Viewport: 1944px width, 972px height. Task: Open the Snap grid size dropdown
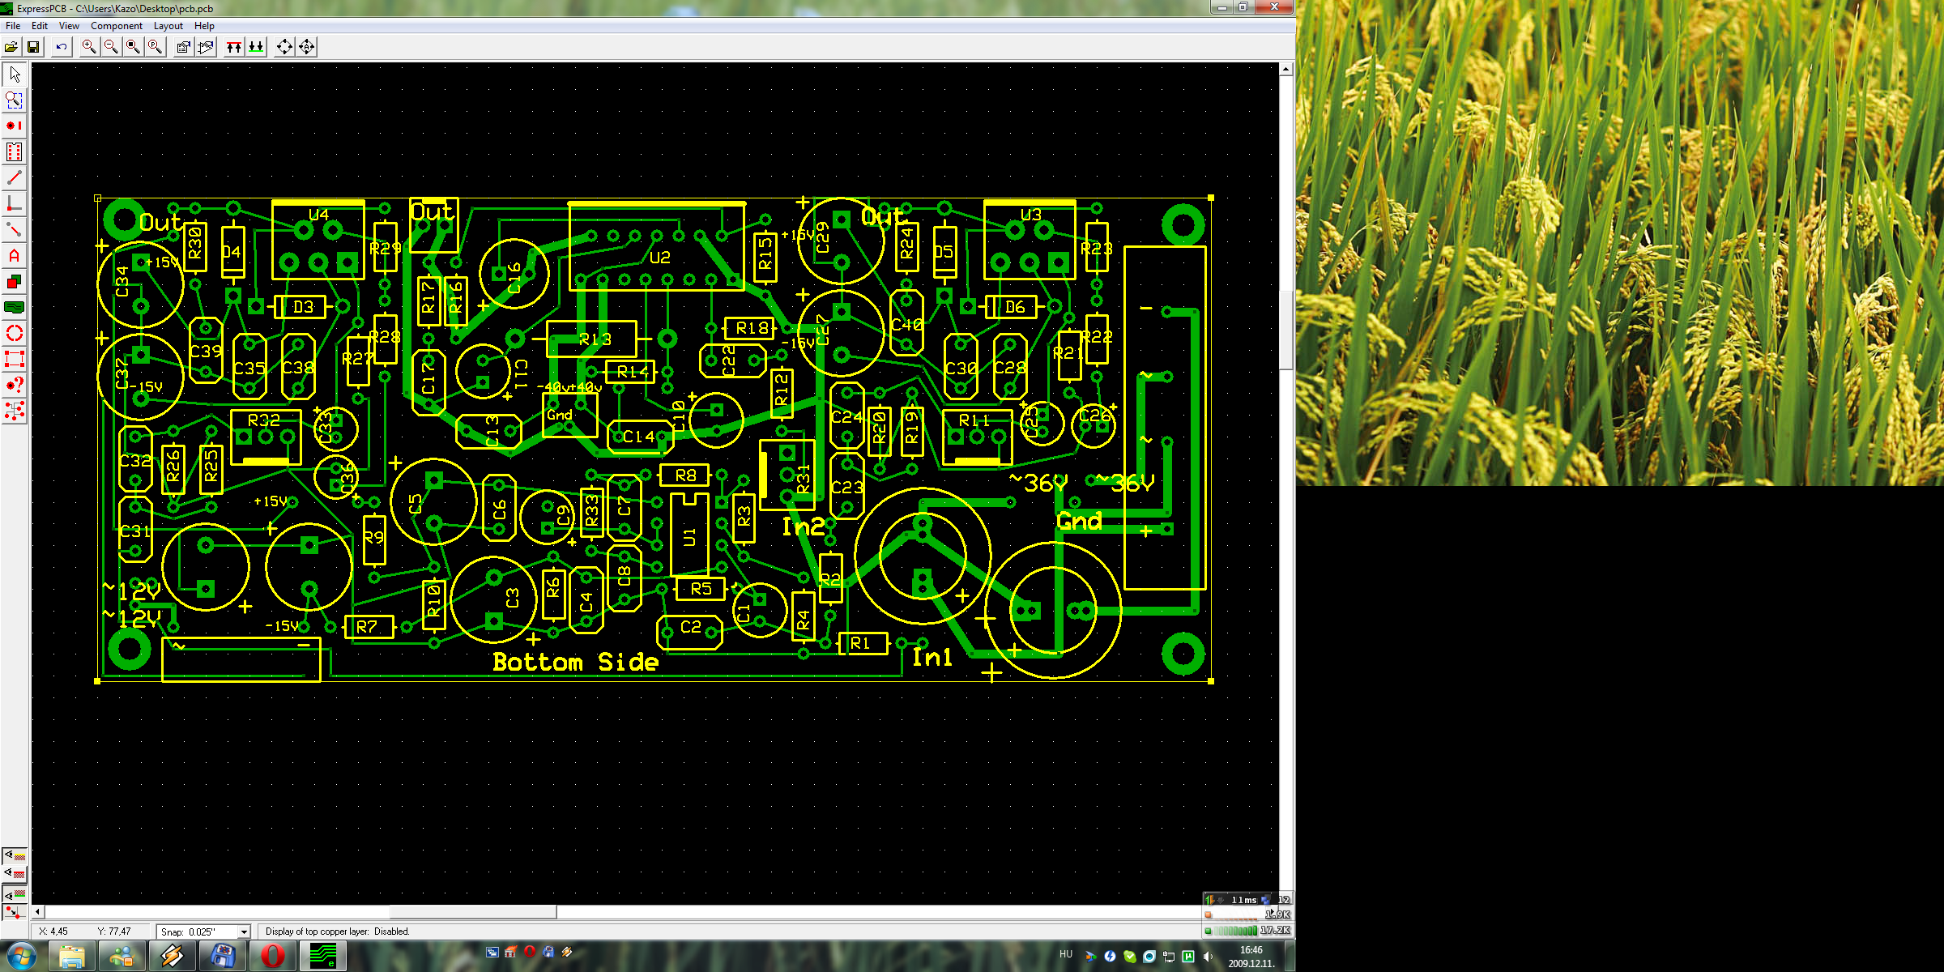(x=243, y=932)
